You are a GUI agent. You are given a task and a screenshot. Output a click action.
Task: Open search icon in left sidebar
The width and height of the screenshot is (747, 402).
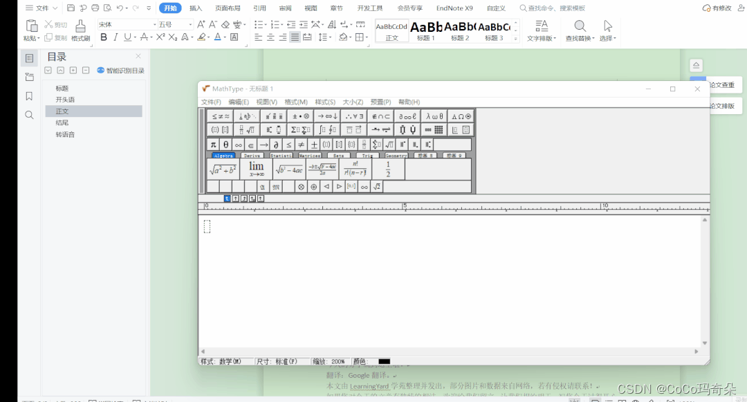coord(29,115)
